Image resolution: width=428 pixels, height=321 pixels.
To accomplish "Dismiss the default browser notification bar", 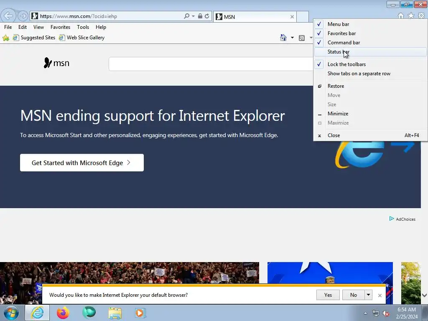I will click(x=380, y=296).
